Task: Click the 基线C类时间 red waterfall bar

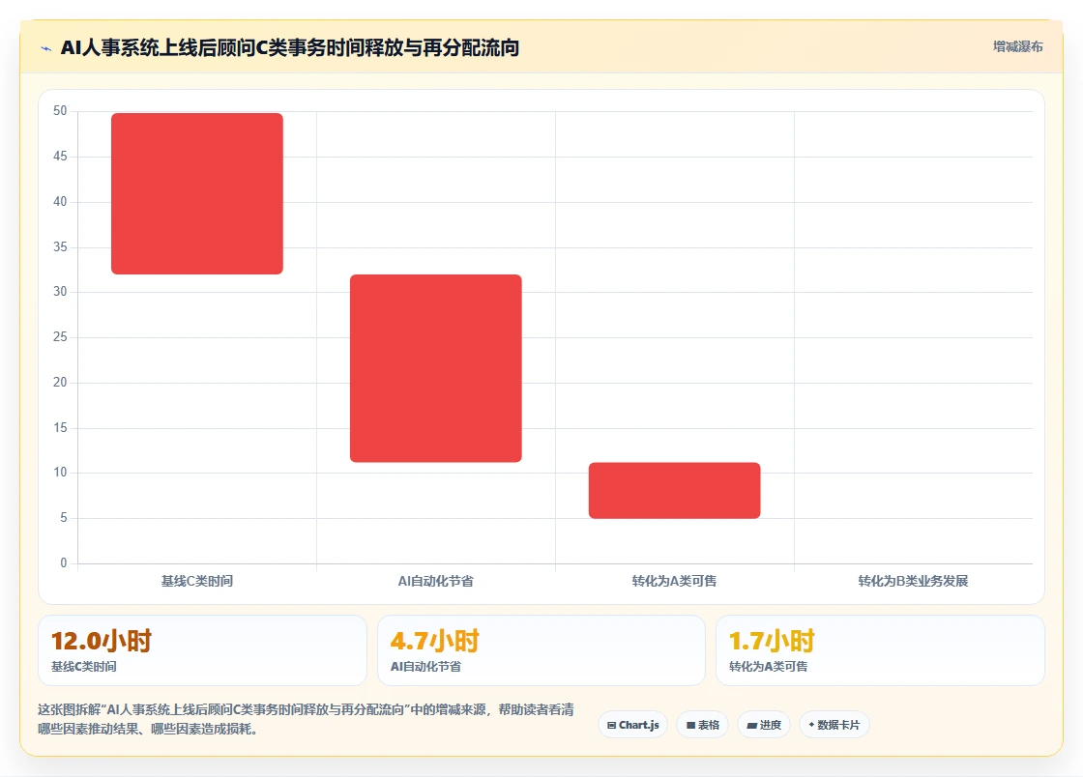Action: (x=197, y=194)
